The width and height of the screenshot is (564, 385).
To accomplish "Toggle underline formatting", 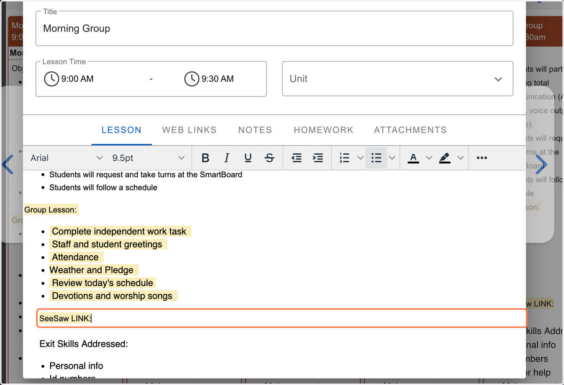I will [x=248, y=158].
